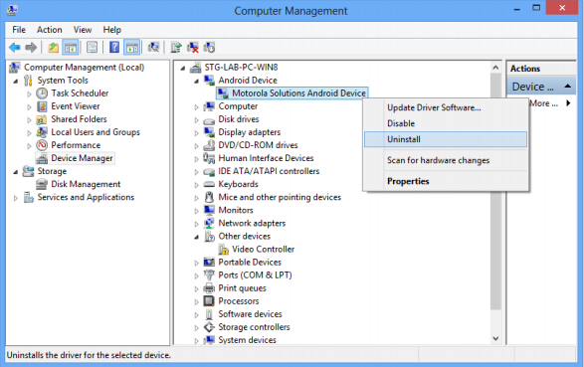Click the Scan for hardware changes toolbar icon
Image resolution: width=584 pixels, height=367 pixels.
pos(153,48)
